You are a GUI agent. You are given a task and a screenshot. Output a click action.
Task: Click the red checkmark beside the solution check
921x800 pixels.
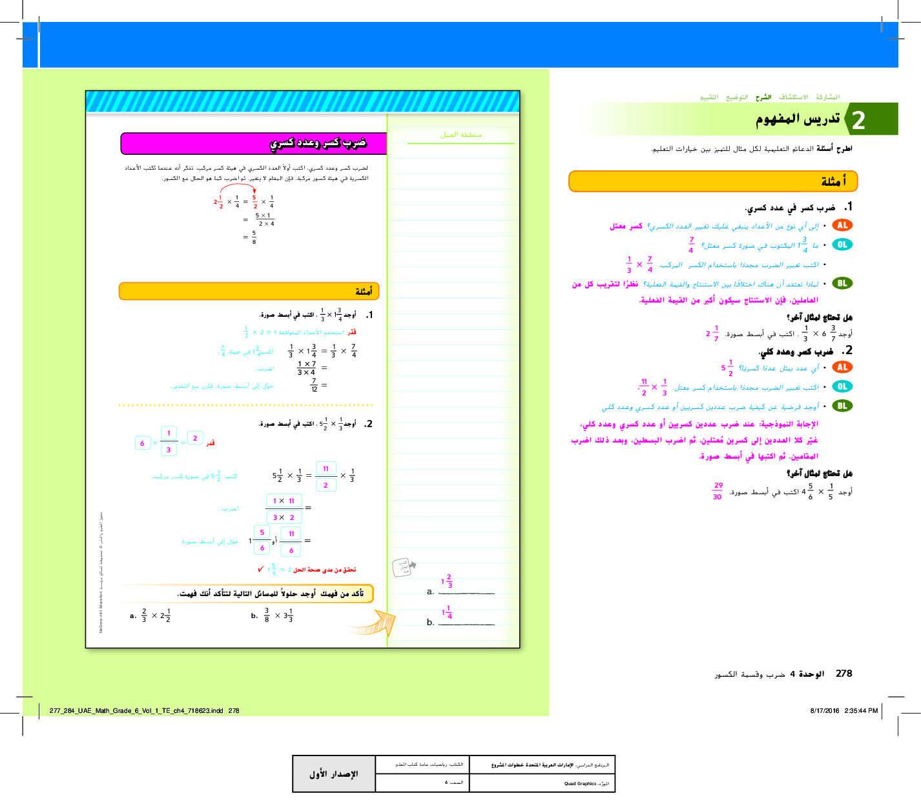(x=260, y=569)
